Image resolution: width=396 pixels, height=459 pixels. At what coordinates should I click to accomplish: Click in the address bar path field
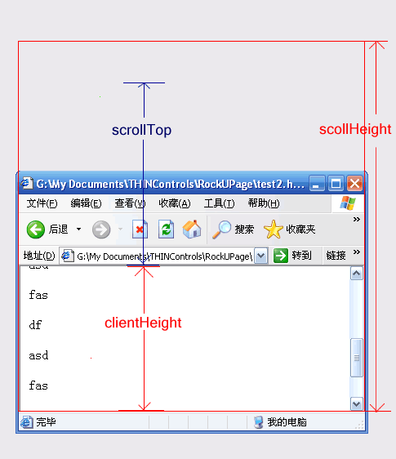click(164, 256)
